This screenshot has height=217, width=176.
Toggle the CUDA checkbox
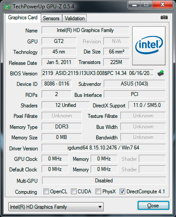coord(74,191)
